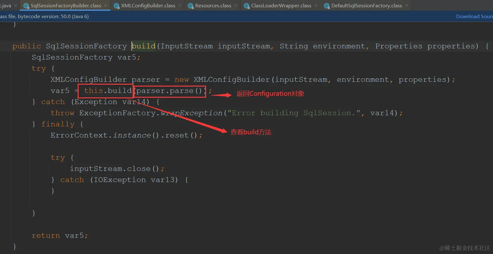Click the 'var13' variable name
This screenshot has height=254, width=493.
[x=162, y=180]
